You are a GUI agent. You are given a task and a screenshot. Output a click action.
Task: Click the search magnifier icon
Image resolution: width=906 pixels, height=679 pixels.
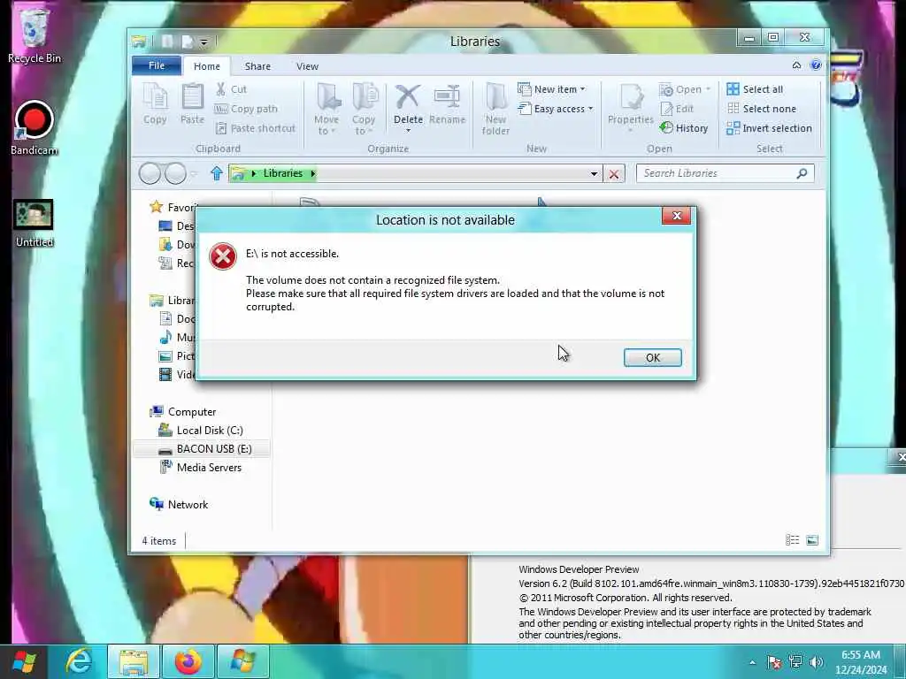pyautogui.click(x=802, y=173)
